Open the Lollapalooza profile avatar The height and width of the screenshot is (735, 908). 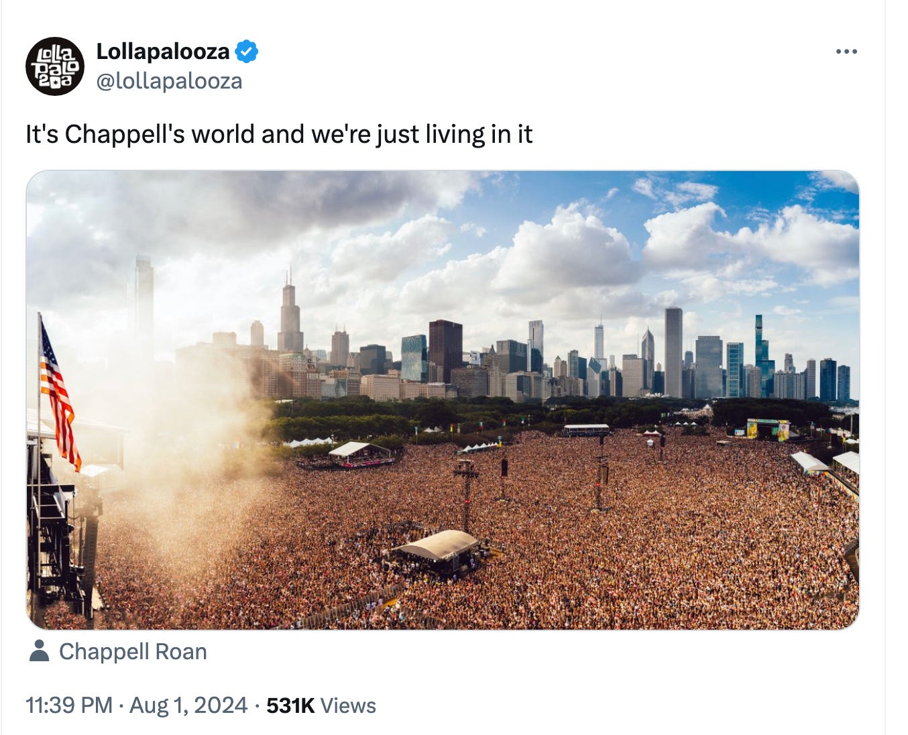tap(55, 66)
